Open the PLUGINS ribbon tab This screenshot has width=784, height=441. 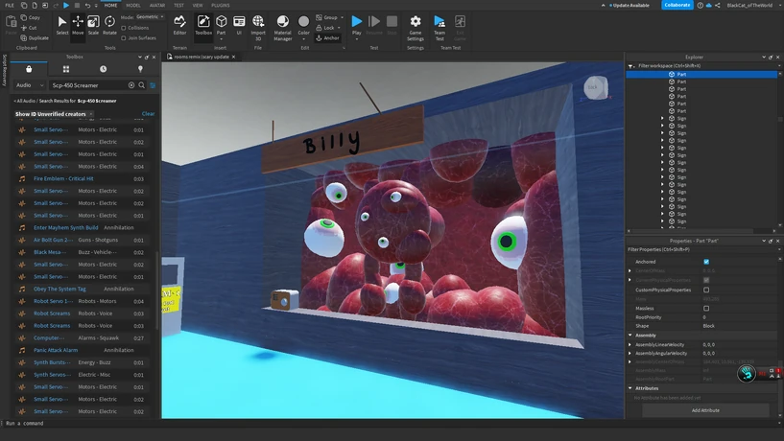221,5
